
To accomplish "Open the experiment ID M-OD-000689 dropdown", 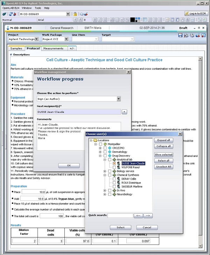I will [x=68, y=14].
